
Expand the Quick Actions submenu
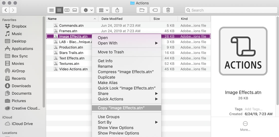127,99
